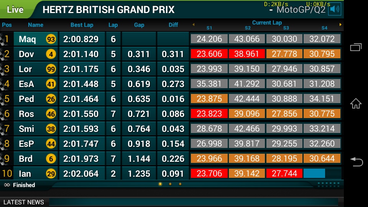Tap rider number 93 badge for Maq
The height and width of the screenshot is (207, 368).
tap(51, 39)
